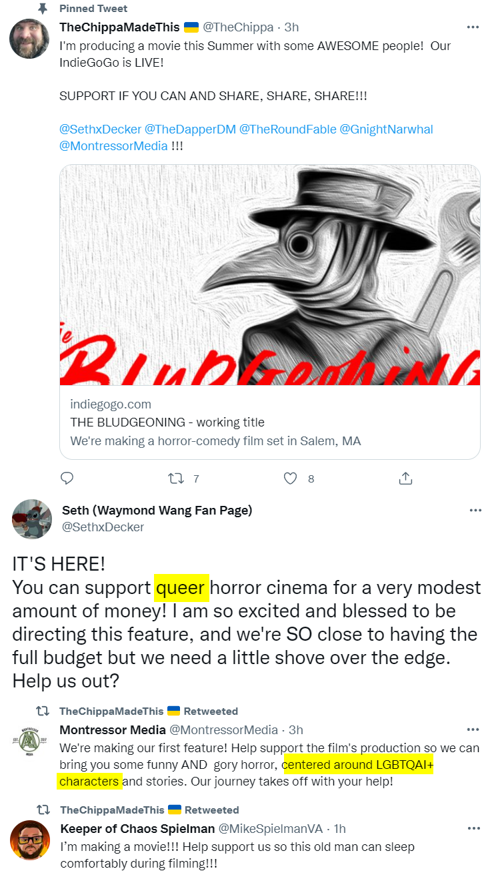Open The Bludgeoning plague doctor image card
The height and width of the screenshot is (891, 490).
270,275
